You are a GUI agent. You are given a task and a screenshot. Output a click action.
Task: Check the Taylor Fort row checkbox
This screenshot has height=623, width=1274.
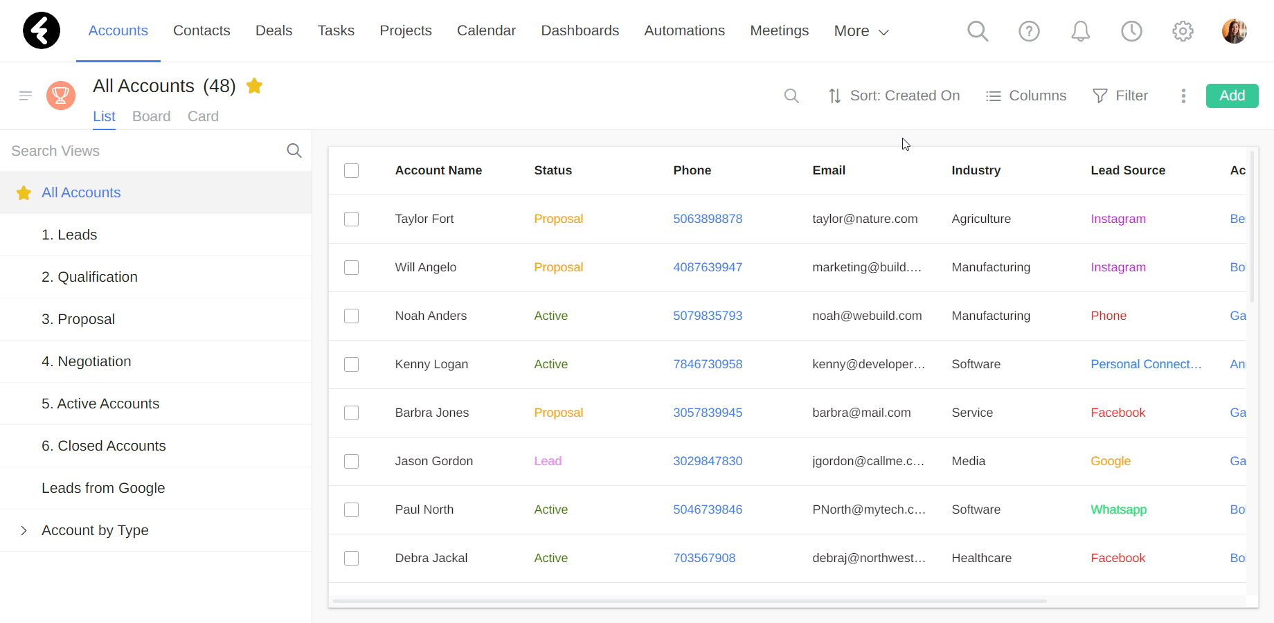click(x=352, y=219)
